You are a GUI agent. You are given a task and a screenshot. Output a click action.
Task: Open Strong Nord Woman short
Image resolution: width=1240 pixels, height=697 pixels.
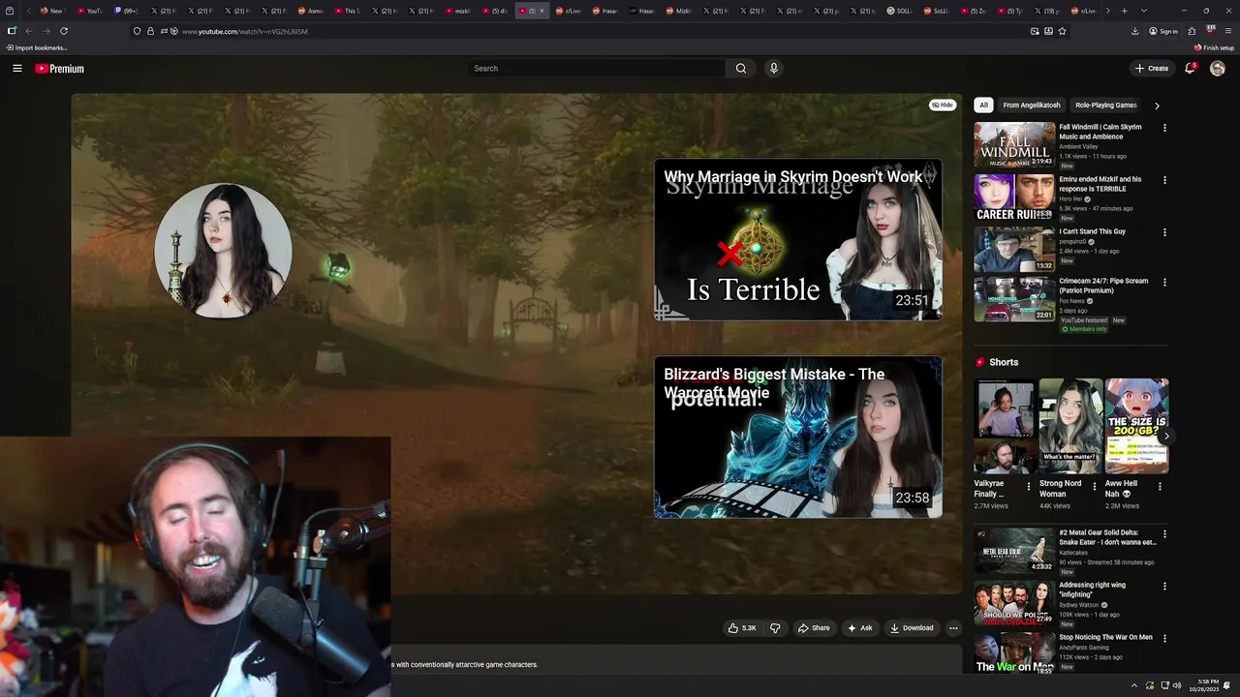pyautogui.click(x=1070, y=426)
